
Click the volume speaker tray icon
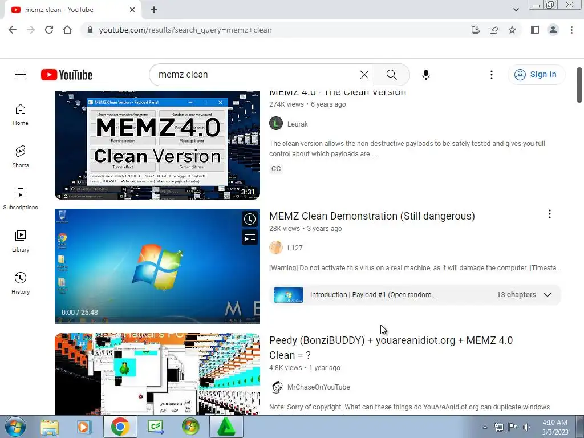[526, 427]
